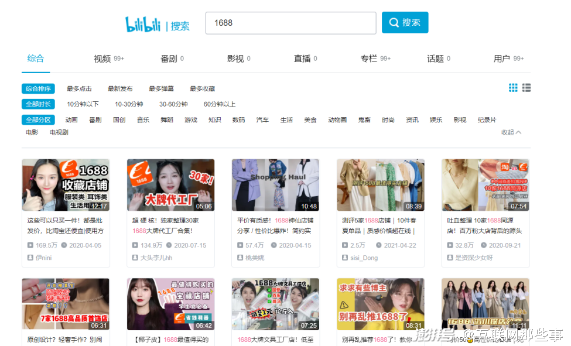Click the search input containing 1688
Viewport: 571px width, 346px height.
coord(290,23)
